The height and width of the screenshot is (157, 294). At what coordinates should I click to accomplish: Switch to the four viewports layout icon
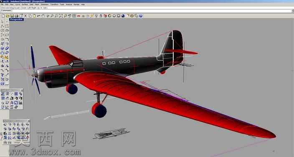(74, 16)
